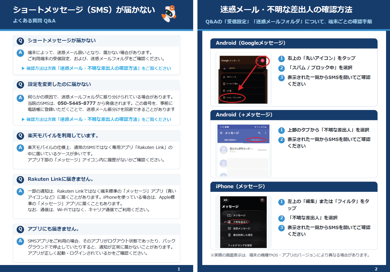This screenshot has height=272, width=390.
Task: Click the phone number 050-5445-8777
Action: [77, 103]
